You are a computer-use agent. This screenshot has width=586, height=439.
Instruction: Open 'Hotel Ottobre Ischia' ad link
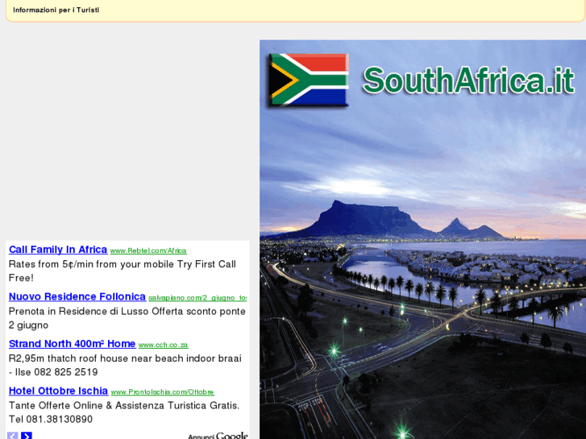58,391
